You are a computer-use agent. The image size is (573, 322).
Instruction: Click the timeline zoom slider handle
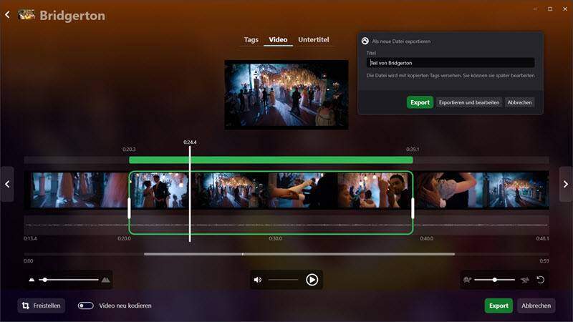[x=44, y=280]
